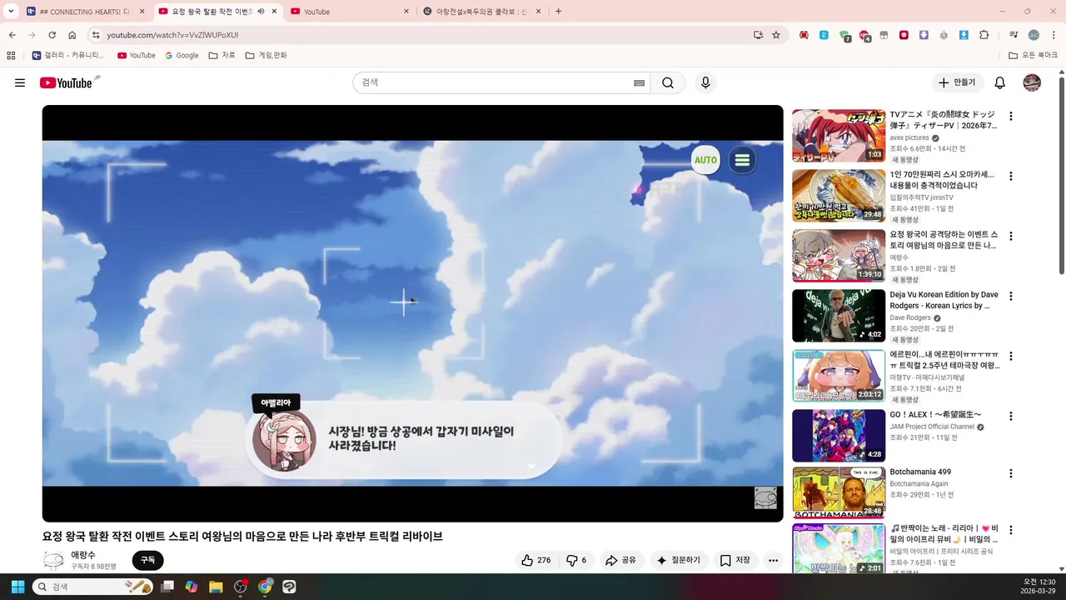Image resolution: width=1066 pixels, height=600 pixels.
Task: Close the CONNECTING HEARTS tab
Action: coord(142,12)
